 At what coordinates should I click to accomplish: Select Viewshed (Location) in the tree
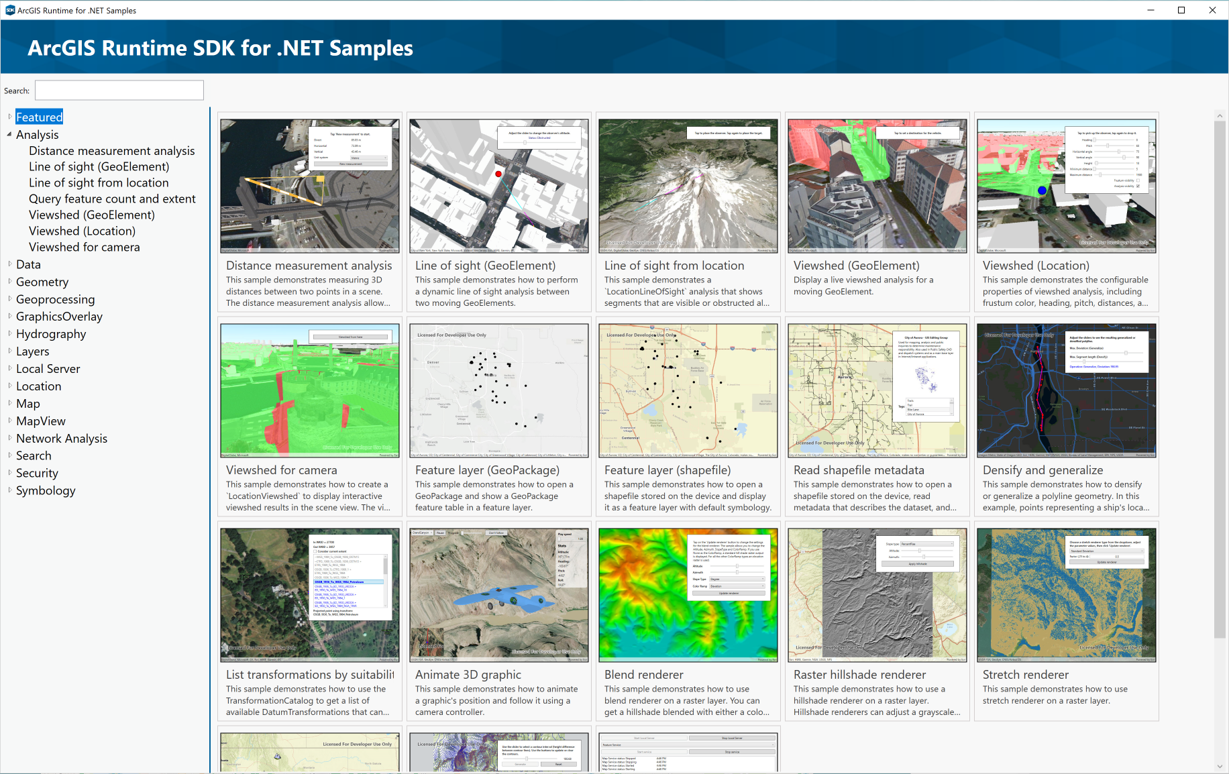[83, 231]
